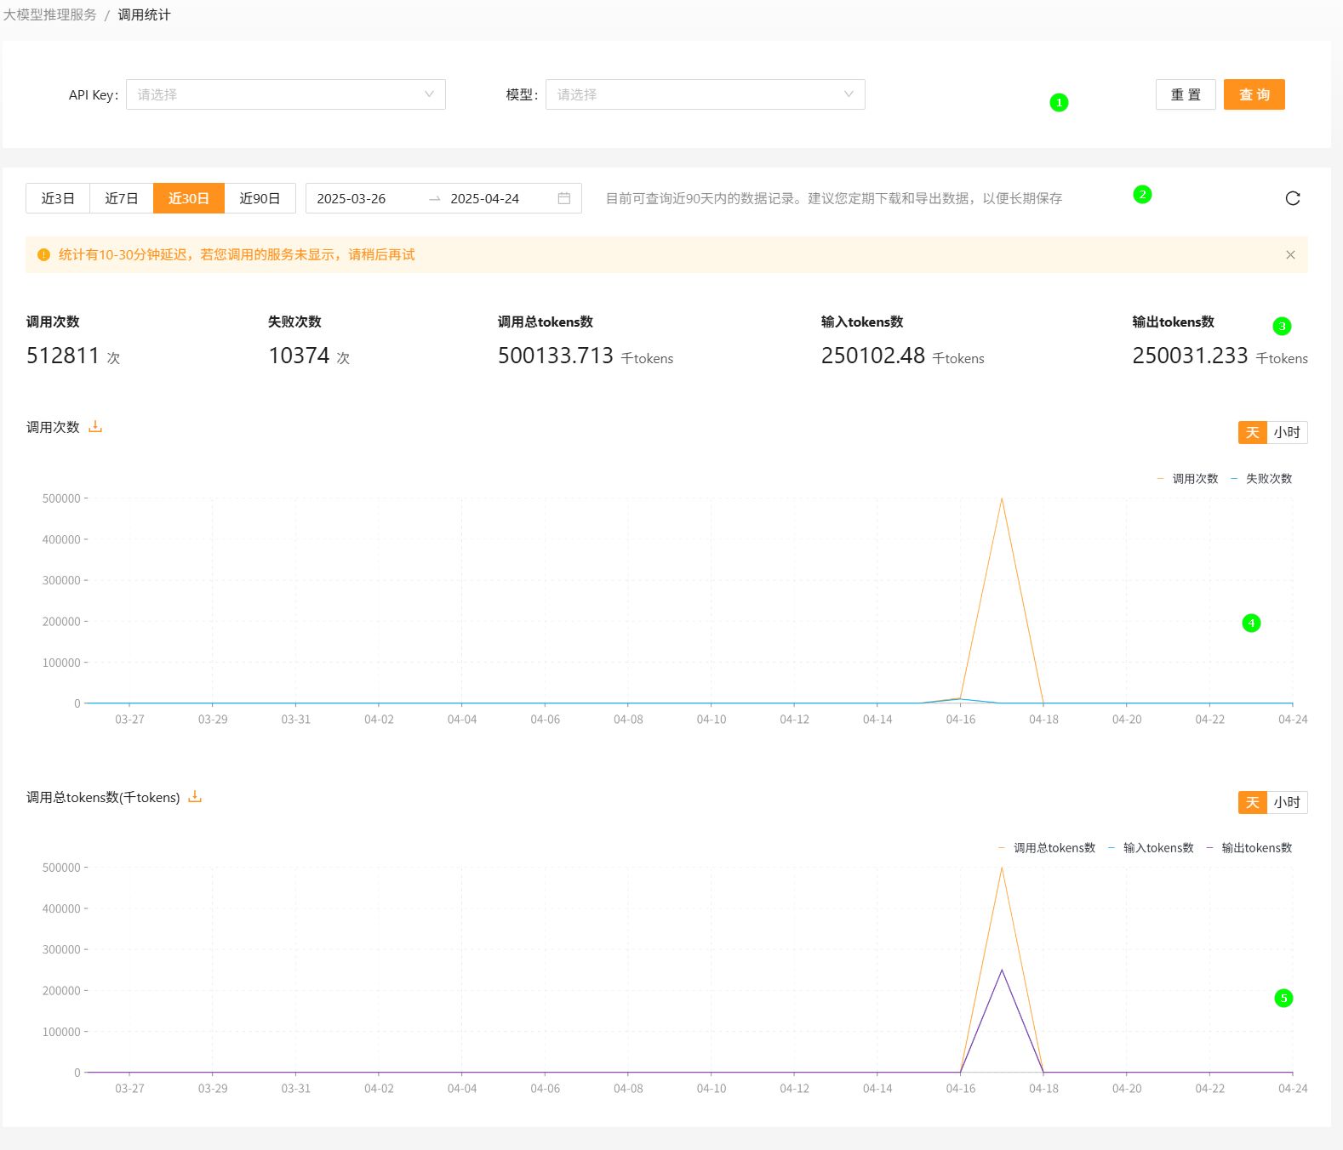This screenshot has height=1150, width=1343.
Task: Toggle 调用次数 series in chart legend
Action: pyautogui.click(x=1187, y=479)
